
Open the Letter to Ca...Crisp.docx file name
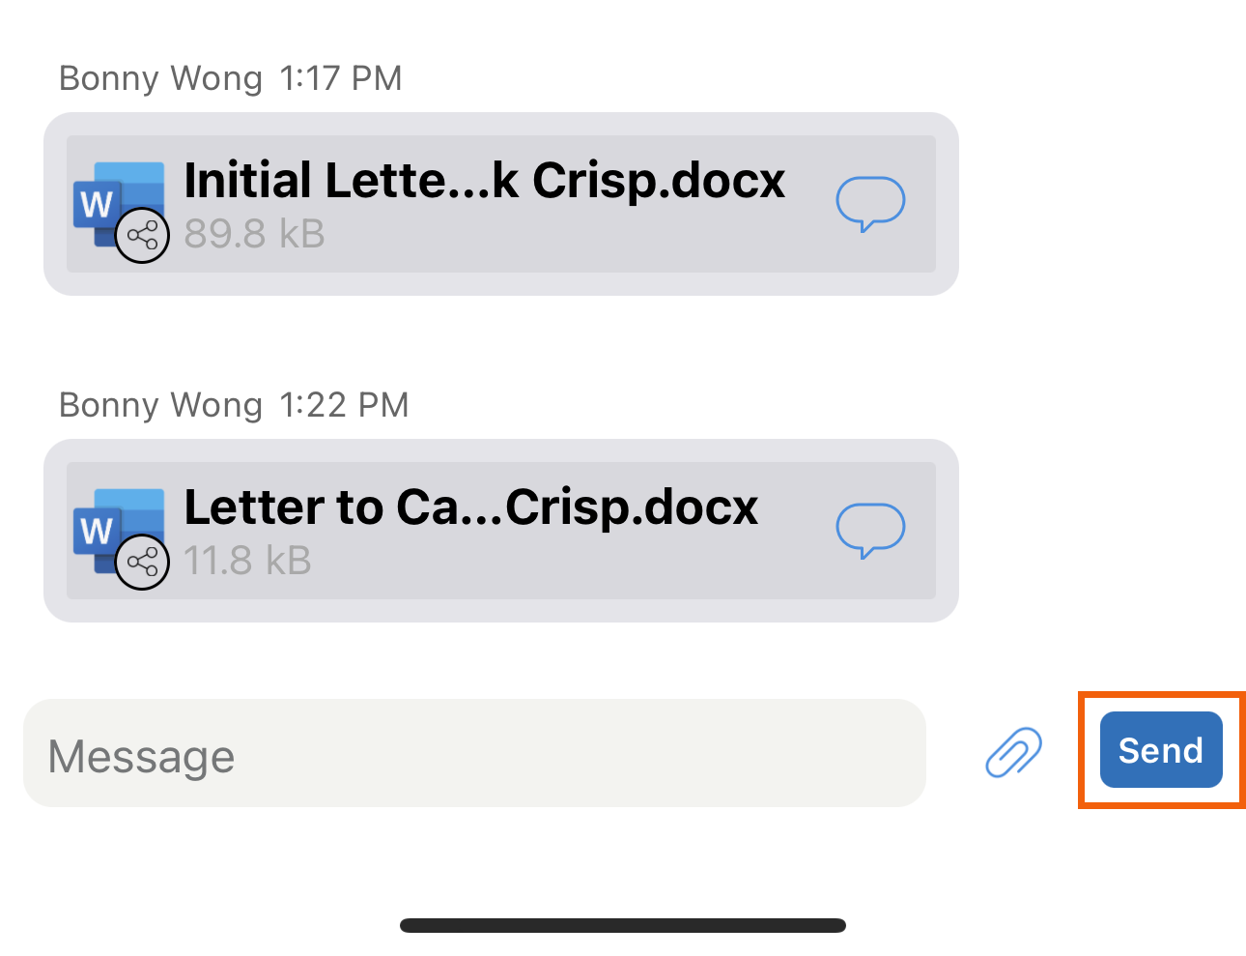471,507
